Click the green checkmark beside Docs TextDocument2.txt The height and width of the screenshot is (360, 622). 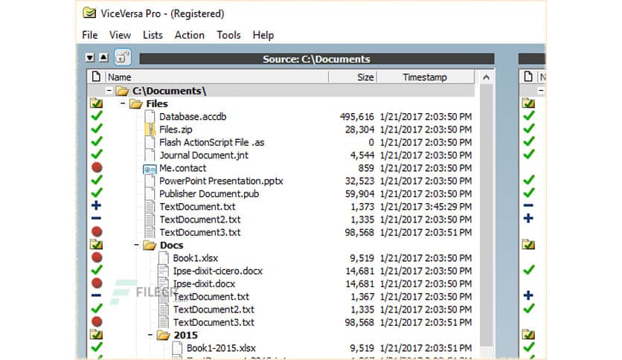pyautogui.click(x=97, y=309)
